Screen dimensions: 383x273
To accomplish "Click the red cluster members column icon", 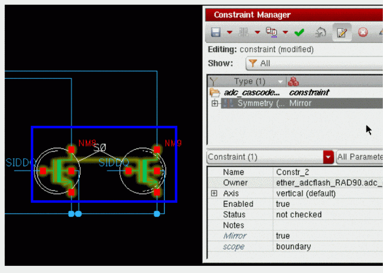I will coord(293,82).
